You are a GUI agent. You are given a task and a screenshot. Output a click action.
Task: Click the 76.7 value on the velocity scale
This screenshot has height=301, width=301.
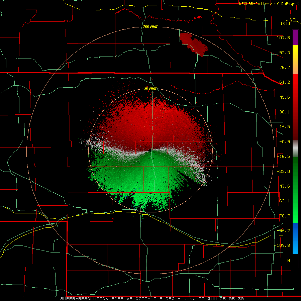[285, 67]
